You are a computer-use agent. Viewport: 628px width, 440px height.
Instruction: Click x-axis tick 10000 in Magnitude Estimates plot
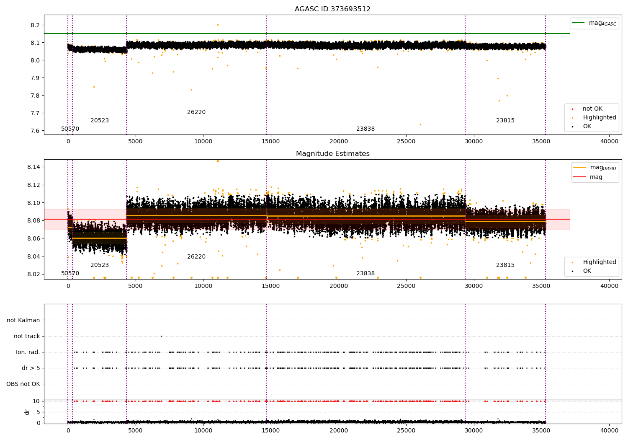[203, 286]
